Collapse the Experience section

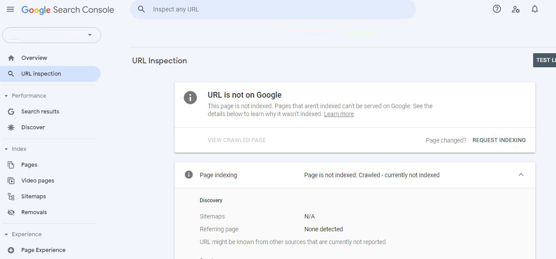coord(6,234)
